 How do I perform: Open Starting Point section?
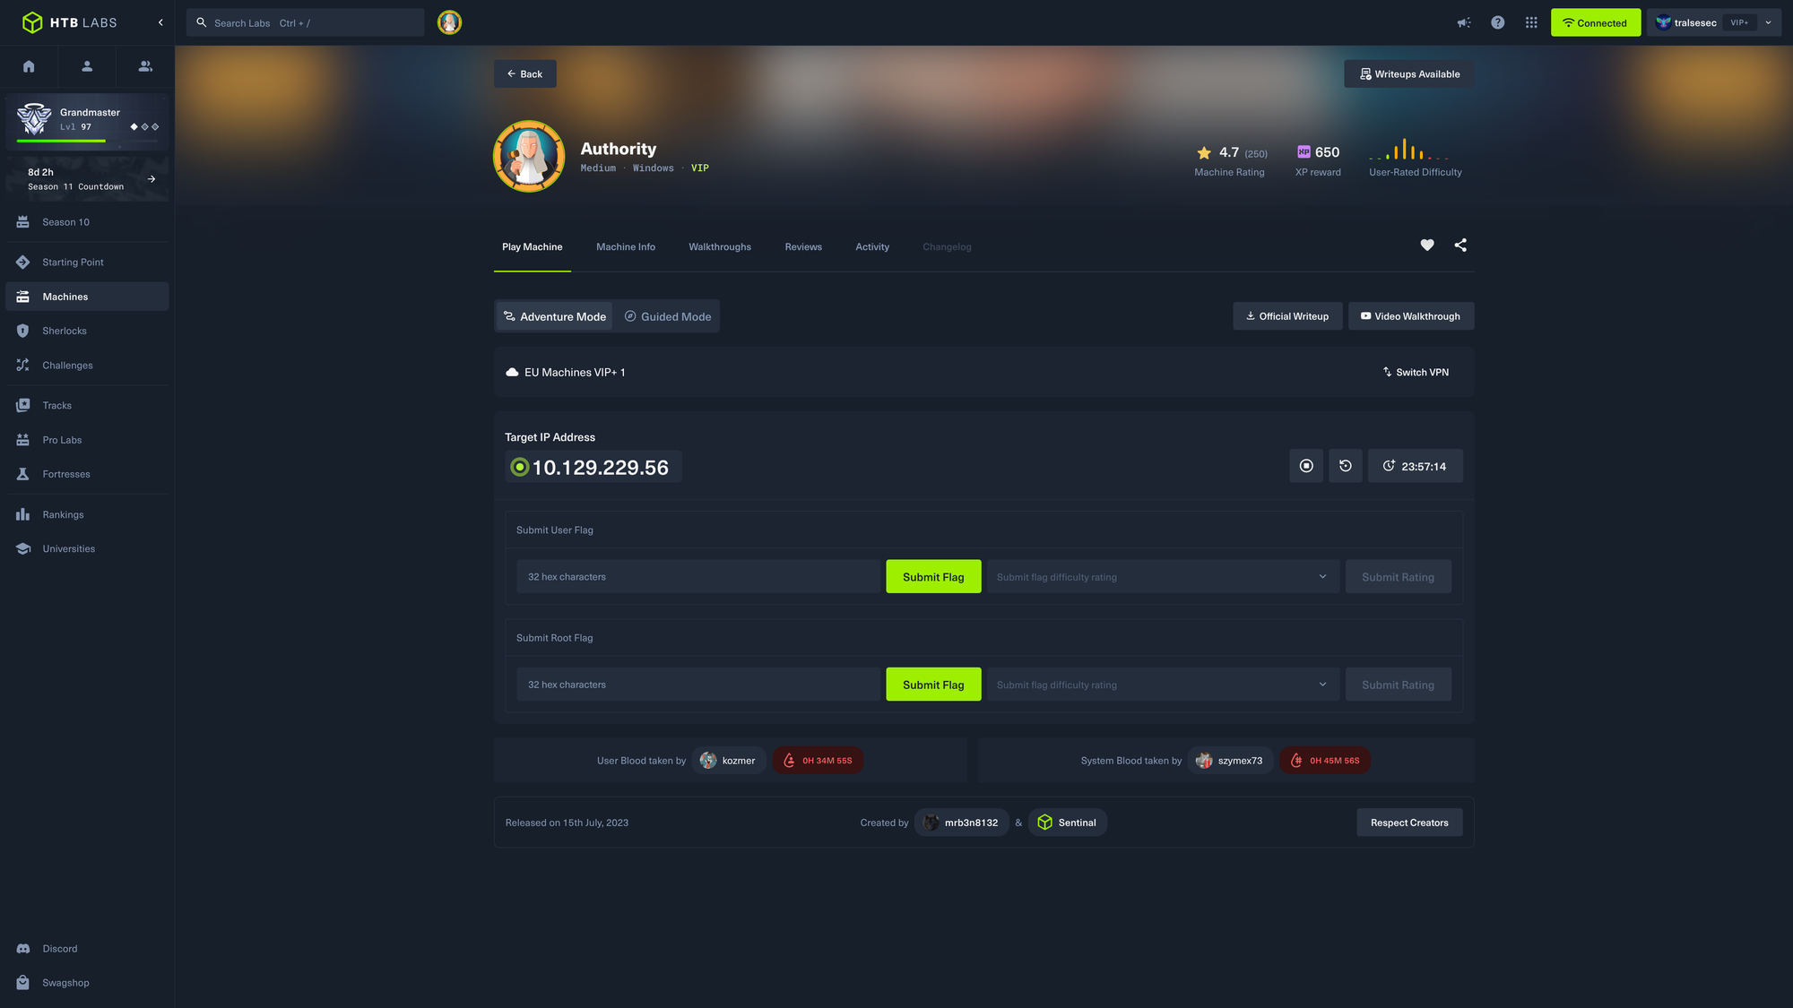[x=87, y=263]
